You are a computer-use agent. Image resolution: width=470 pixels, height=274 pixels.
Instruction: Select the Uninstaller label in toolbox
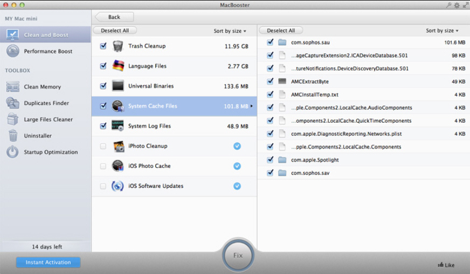point(38,136)
